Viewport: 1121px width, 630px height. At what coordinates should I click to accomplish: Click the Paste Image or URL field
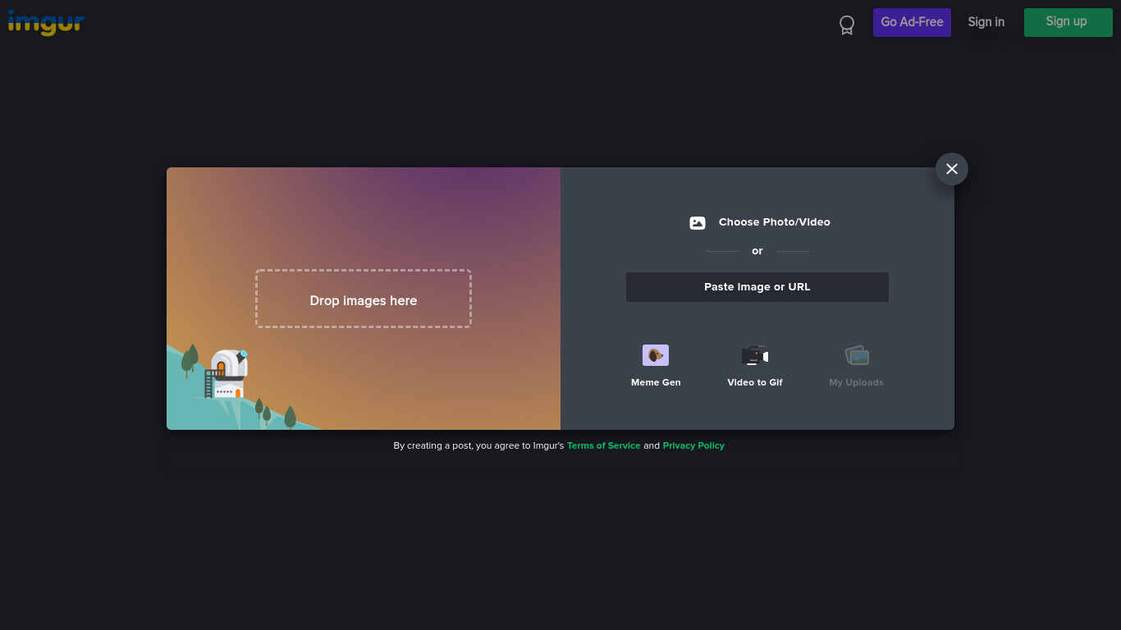[757, 287]
